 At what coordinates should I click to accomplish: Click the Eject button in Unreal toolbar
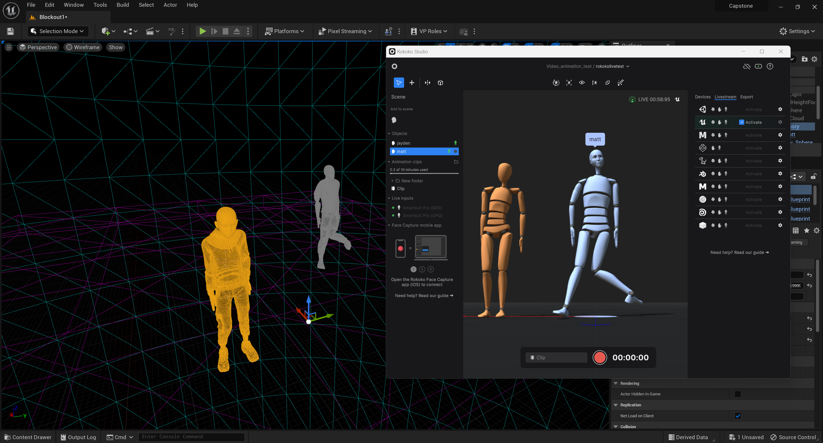237,31
